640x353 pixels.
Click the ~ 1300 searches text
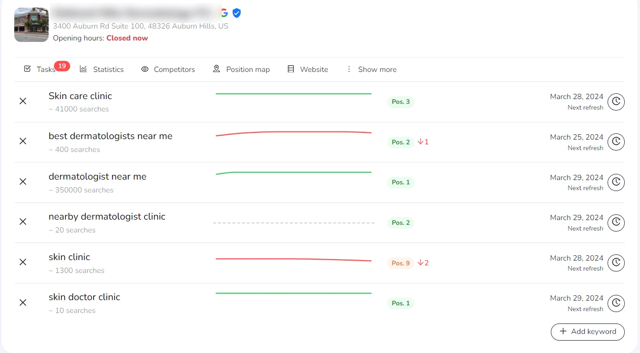(x=76, y=271)
